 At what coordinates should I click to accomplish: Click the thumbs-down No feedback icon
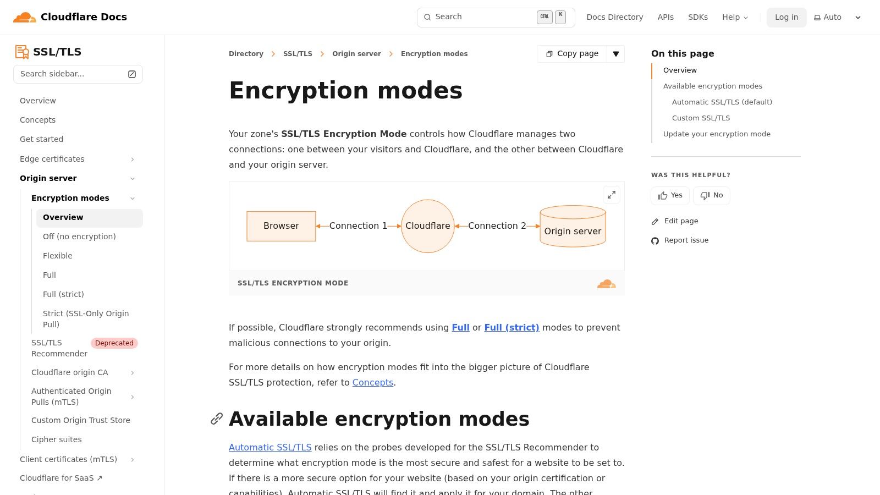tap(705, 195)
